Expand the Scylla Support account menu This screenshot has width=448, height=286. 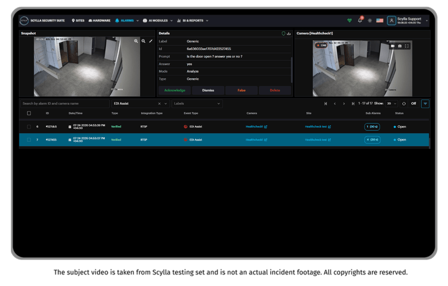(427, 20)
